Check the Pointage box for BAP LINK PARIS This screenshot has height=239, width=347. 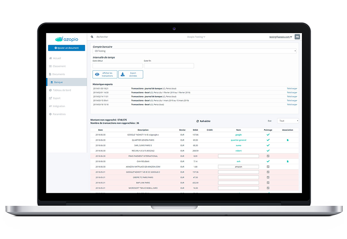pos(268,182)
